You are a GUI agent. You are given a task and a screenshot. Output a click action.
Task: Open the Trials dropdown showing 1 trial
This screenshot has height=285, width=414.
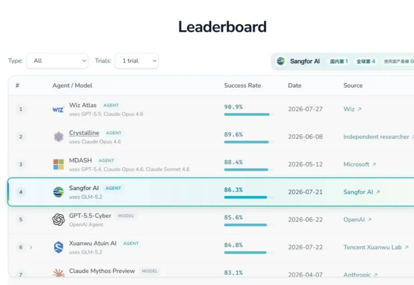pyautogui.click(x=137, y=61)
